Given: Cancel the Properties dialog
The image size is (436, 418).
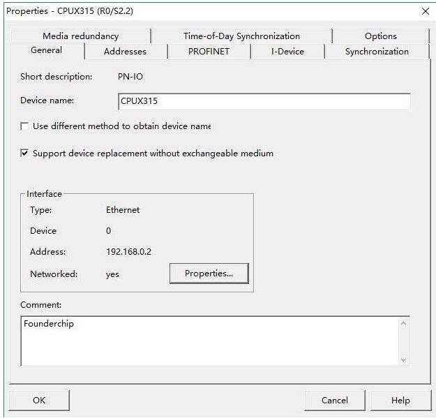Looking at the screenshot, I should pos(334,401).
